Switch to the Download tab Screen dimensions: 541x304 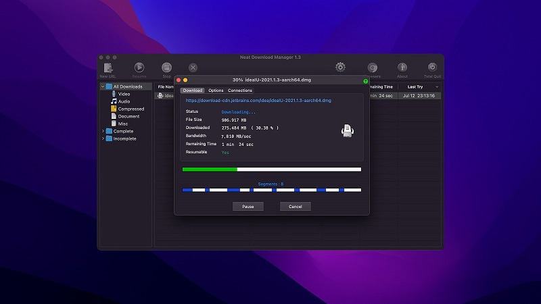(193, 91)
